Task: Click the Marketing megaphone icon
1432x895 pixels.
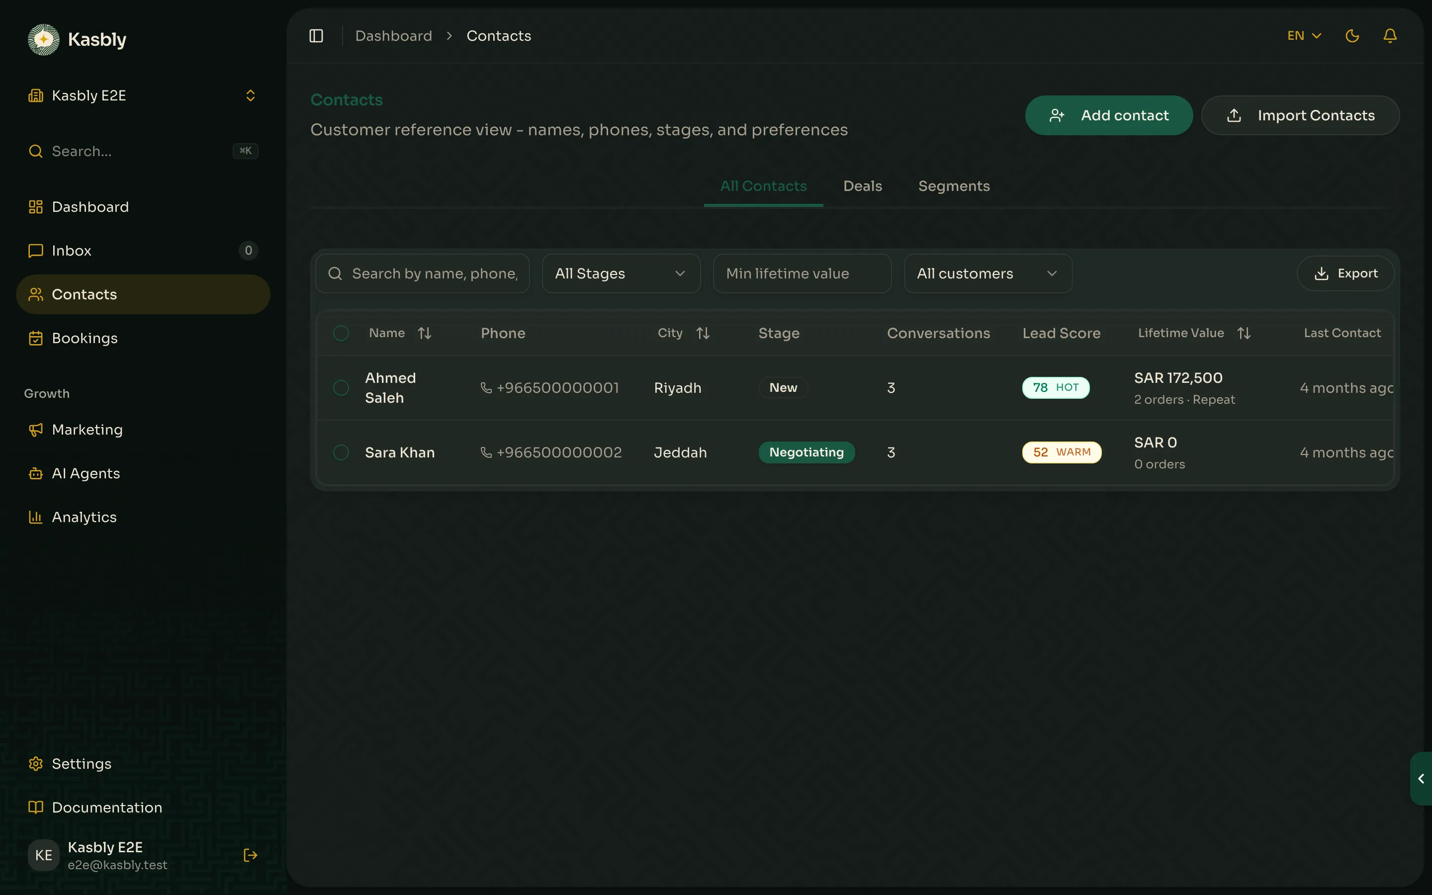Action: coord(35,430)
